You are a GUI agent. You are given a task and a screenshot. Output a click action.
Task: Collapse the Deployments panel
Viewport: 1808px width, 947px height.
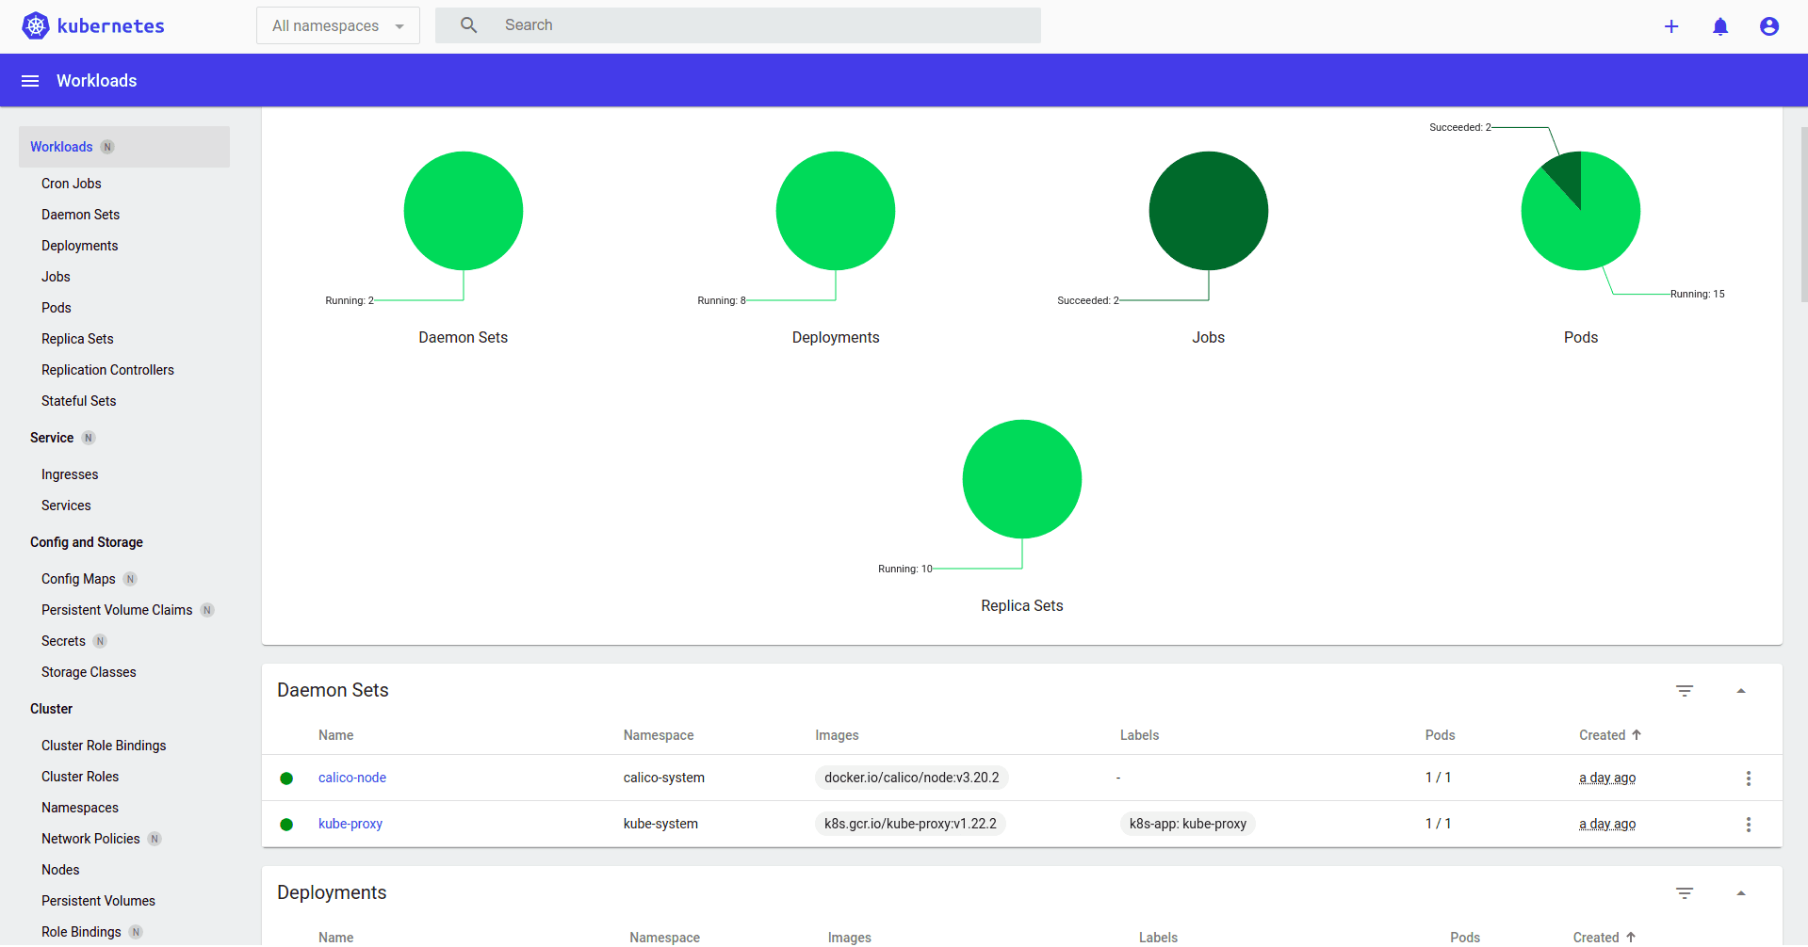[1741, 892]
